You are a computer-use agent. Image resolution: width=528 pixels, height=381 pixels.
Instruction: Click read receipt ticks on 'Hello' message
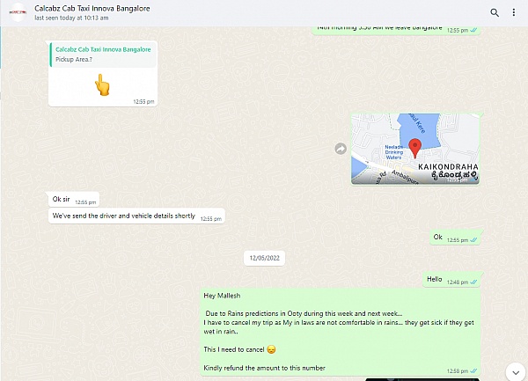(x=473, y=282)
